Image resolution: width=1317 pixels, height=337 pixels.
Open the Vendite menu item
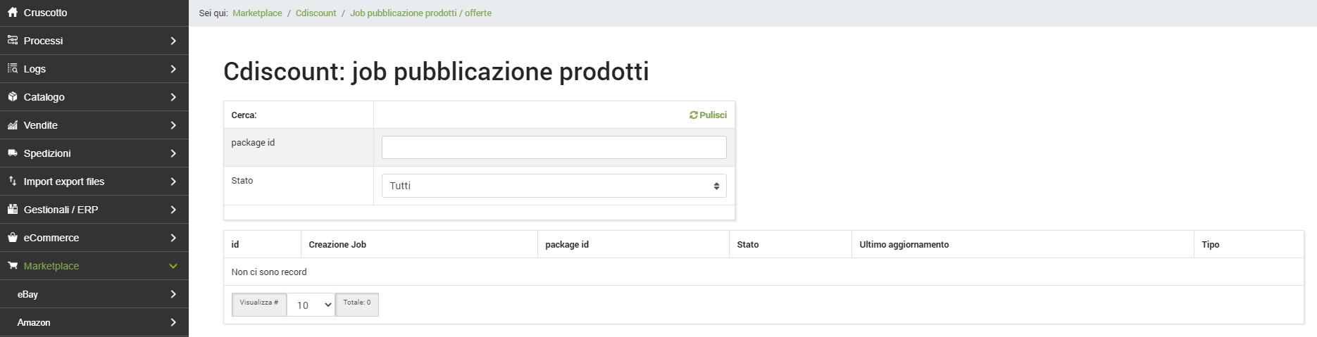41,125
